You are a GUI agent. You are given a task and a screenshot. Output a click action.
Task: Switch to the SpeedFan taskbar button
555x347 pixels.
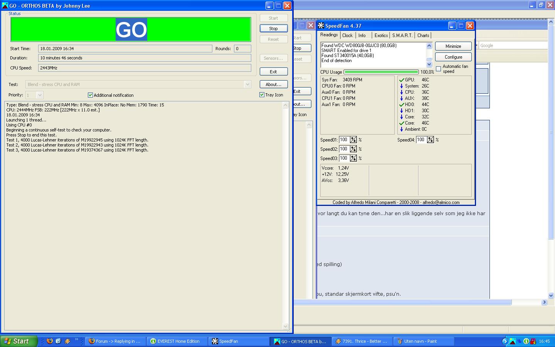click(239, 341)
